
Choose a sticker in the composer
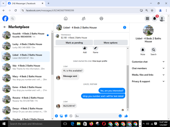point(66,116)
